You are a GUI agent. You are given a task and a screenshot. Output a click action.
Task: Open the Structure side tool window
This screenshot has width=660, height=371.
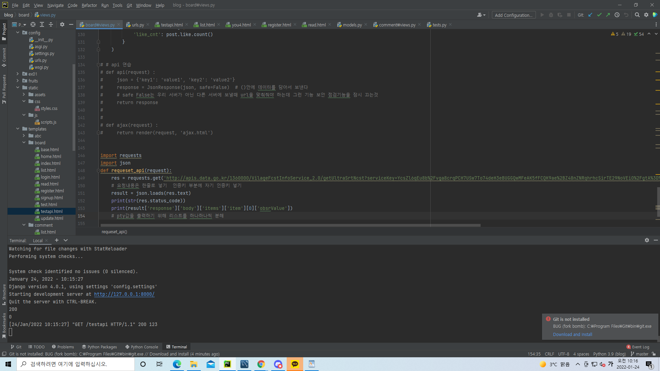(x=4, y=294)
